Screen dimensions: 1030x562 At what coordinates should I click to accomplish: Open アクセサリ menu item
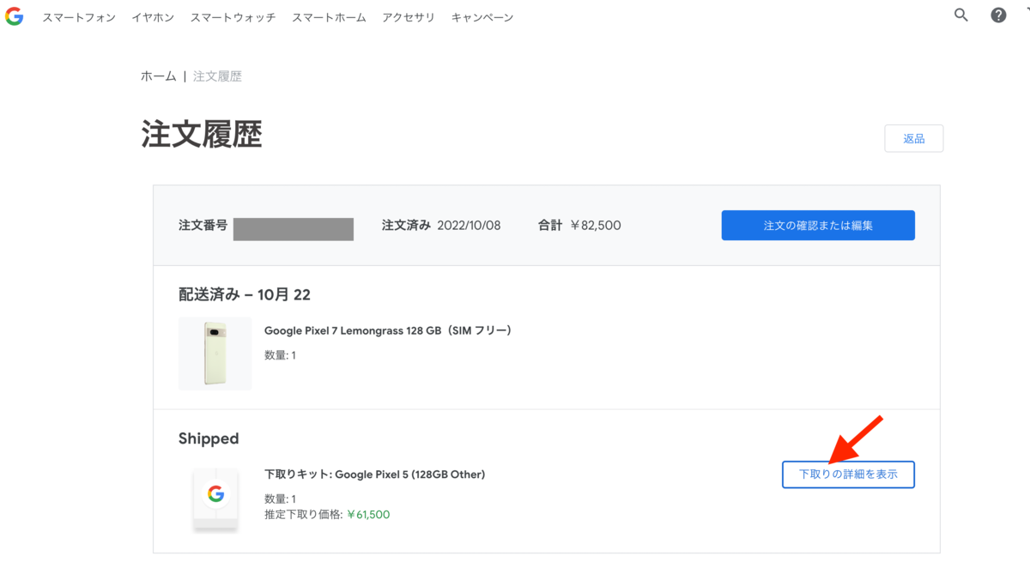pos(409,17)
